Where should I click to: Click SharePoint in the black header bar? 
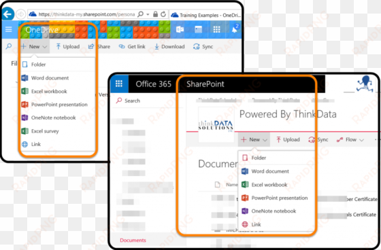(x=205, y=84)
